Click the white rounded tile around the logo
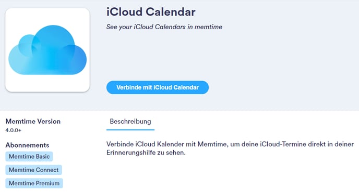Screen dimensions: 359x193 47,50
